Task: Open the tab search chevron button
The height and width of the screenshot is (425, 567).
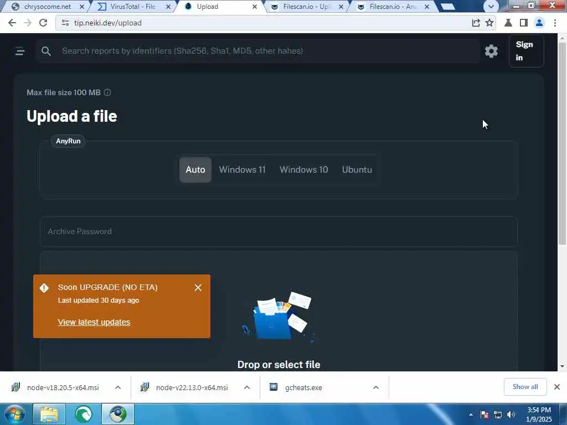Action: point(491,7)
